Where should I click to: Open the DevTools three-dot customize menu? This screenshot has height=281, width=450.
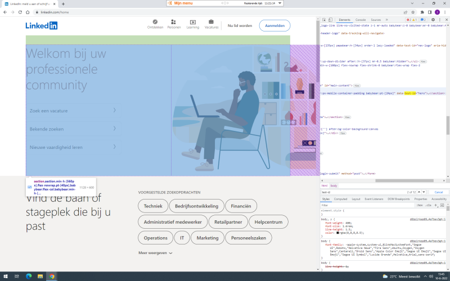click(439, 20)
